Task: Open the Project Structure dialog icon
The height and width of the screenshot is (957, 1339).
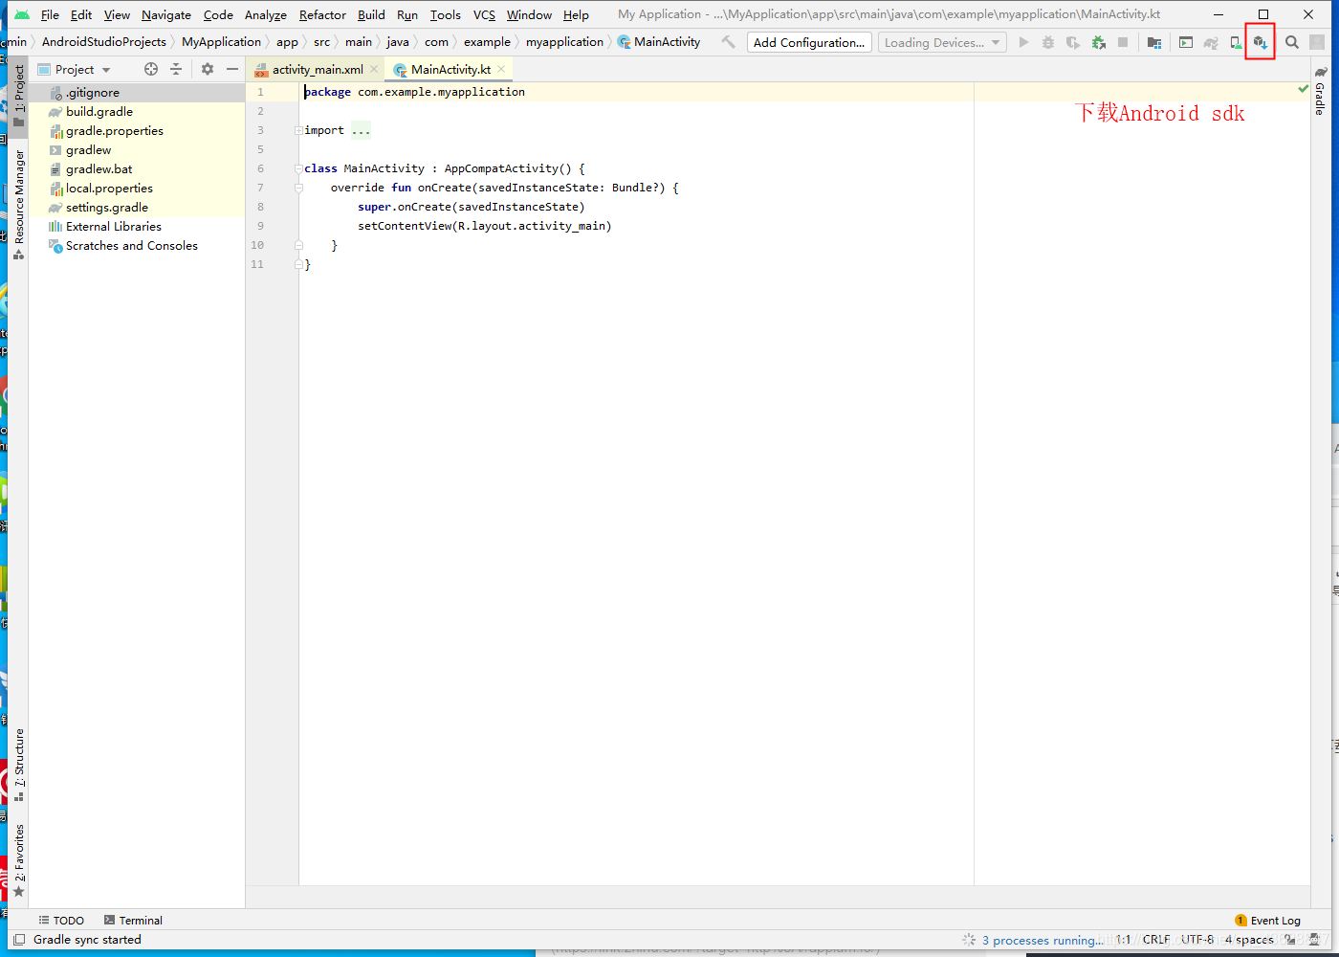Action: coord(1153,42)
